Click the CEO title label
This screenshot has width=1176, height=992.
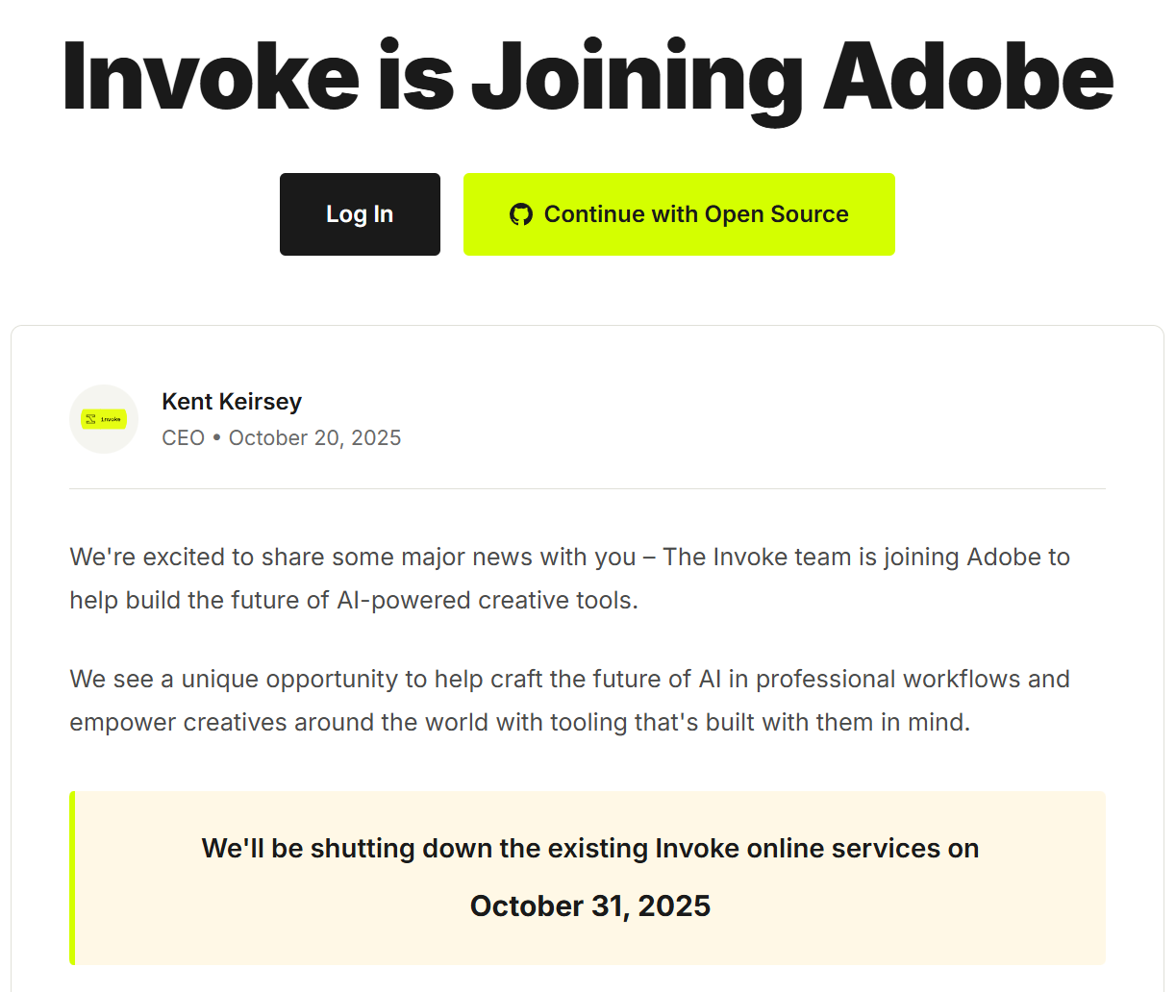[183, 438]
